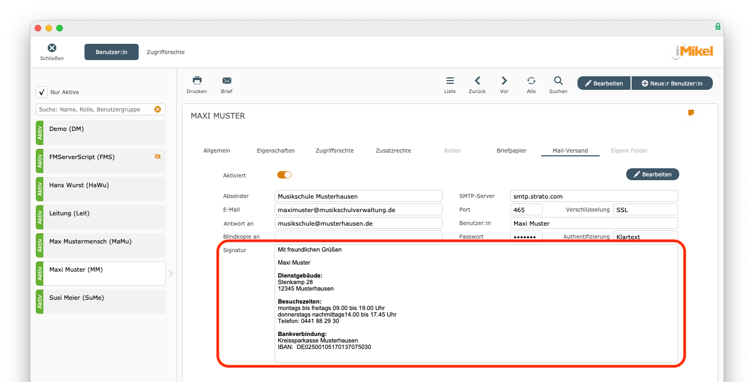Open the Briefpapier tab
This screenshot has width=754, height=382.
pyautogui.click(x=511, y=150)
